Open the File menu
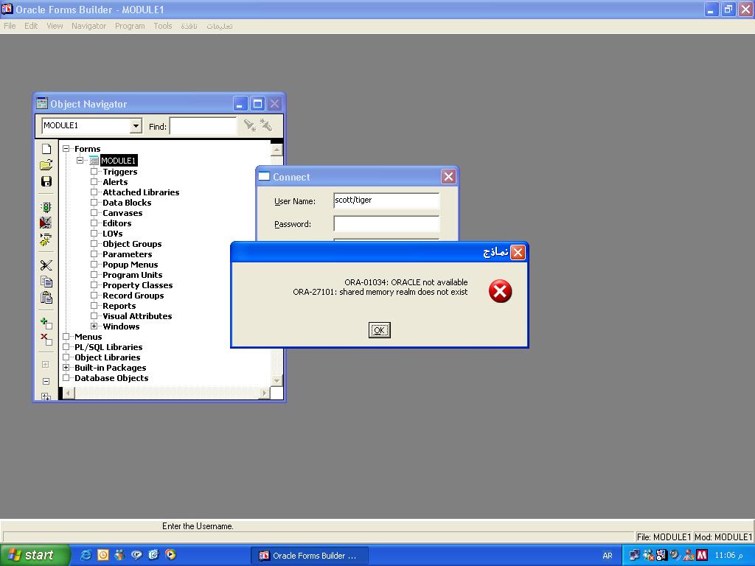The image size is (755, 566). [x=10, y=26]
